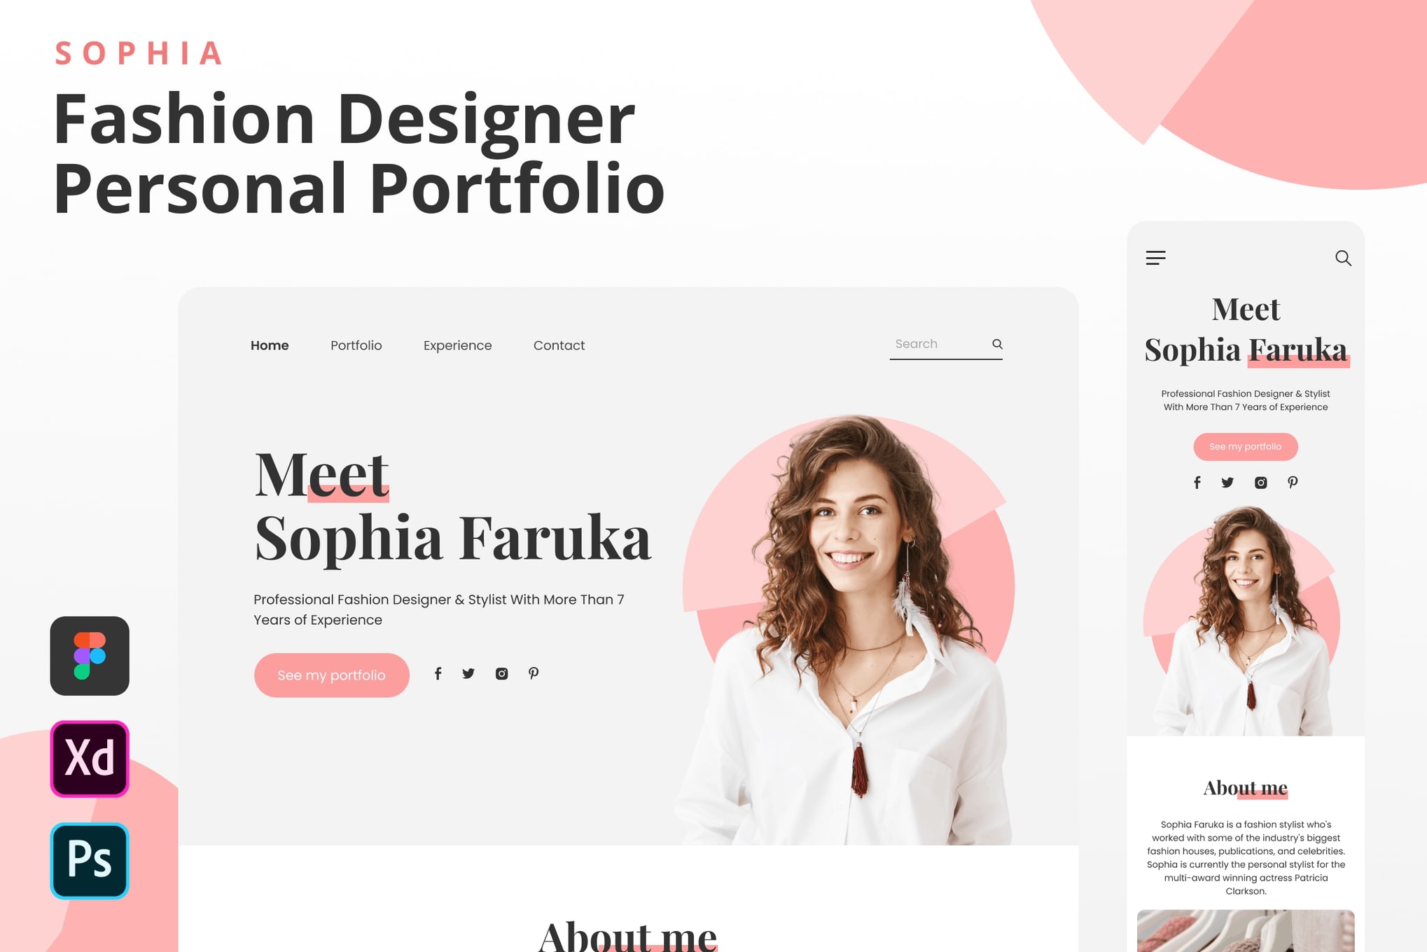1427x952 pixels.
Task: Click the See my portfolio button
Action: pyautogui.click(x=330, y=674)
